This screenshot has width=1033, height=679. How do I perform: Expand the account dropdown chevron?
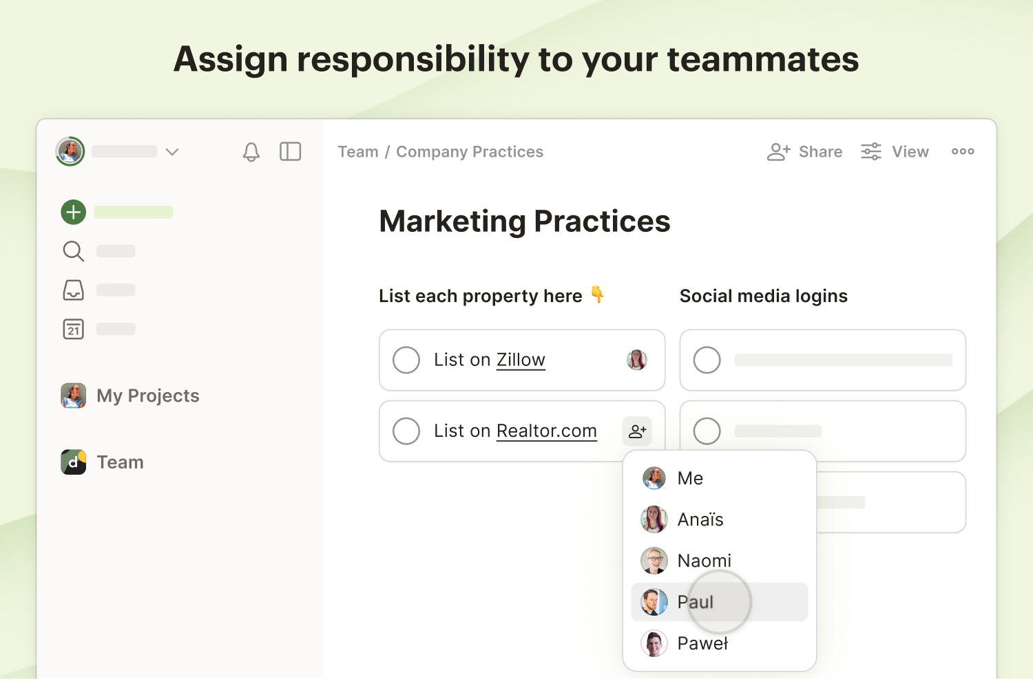tap(172, 151)
